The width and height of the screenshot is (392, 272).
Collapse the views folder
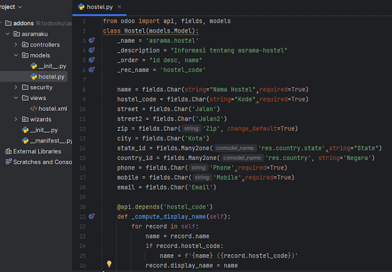pos(16,98)
